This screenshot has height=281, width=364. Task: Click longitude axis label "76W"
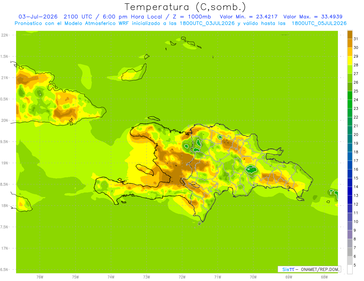[40, 277]
